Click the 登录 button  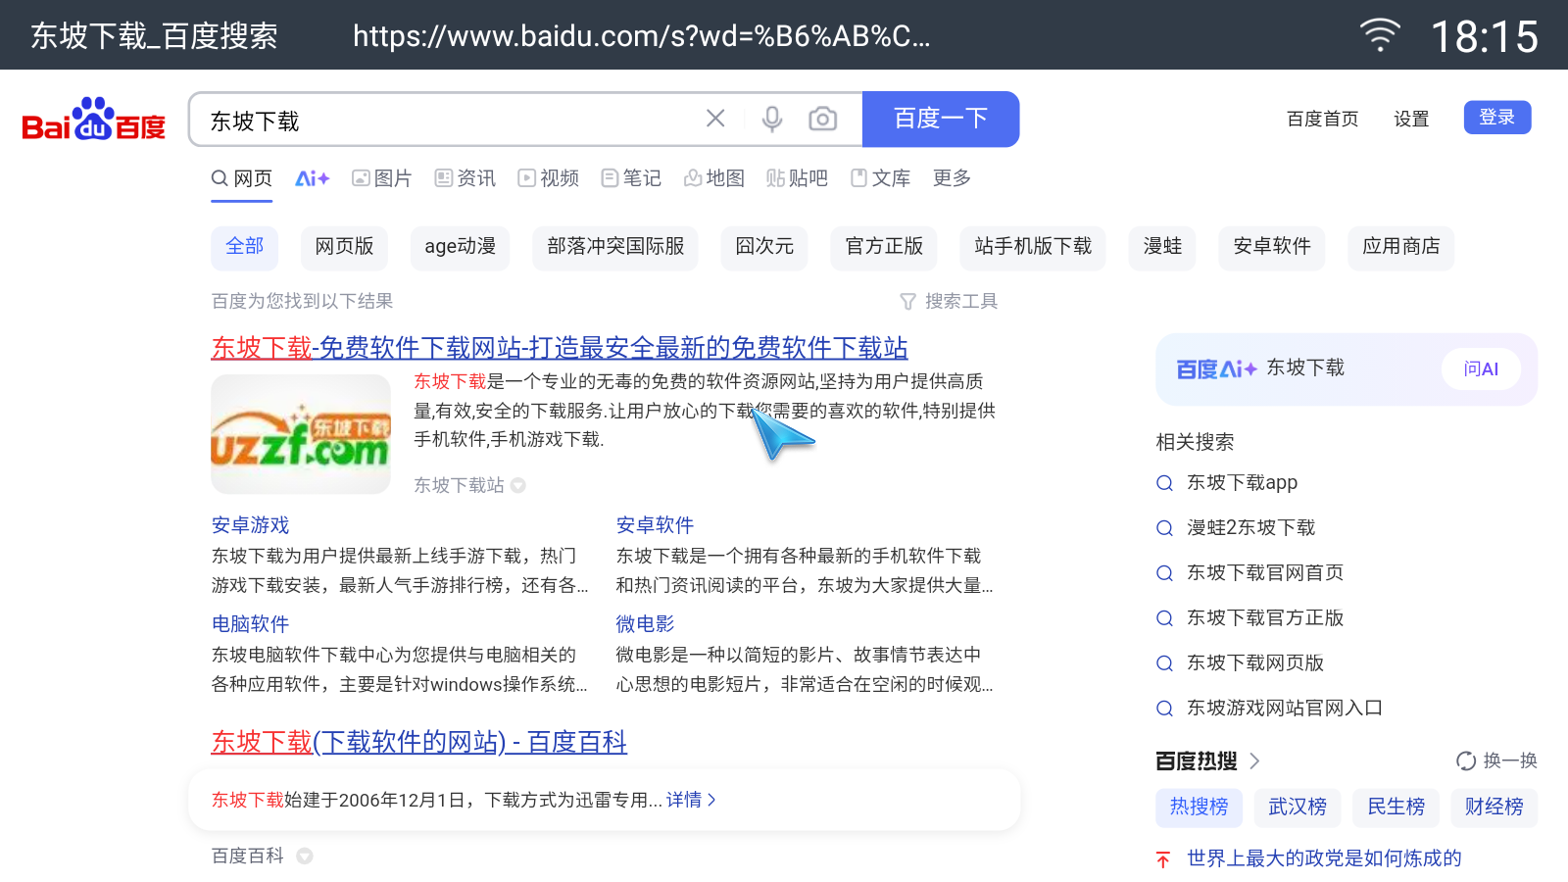tap(1497, 118)
